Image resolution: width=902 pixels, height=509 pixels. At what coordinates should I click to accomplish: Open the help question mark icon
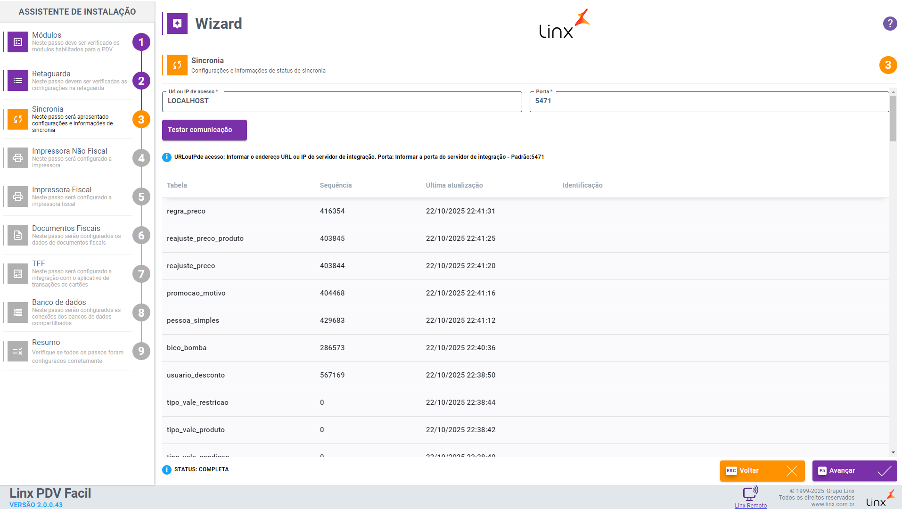click(890, 24)
